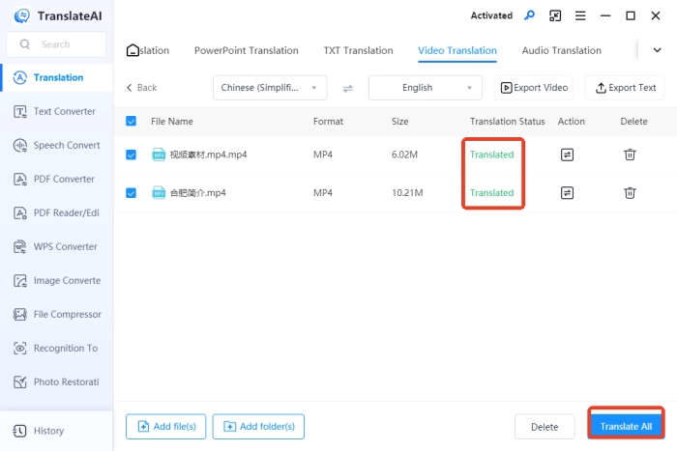Switch to TXT Translation tab
The image size is (677, 451).
tap(359, 50)
